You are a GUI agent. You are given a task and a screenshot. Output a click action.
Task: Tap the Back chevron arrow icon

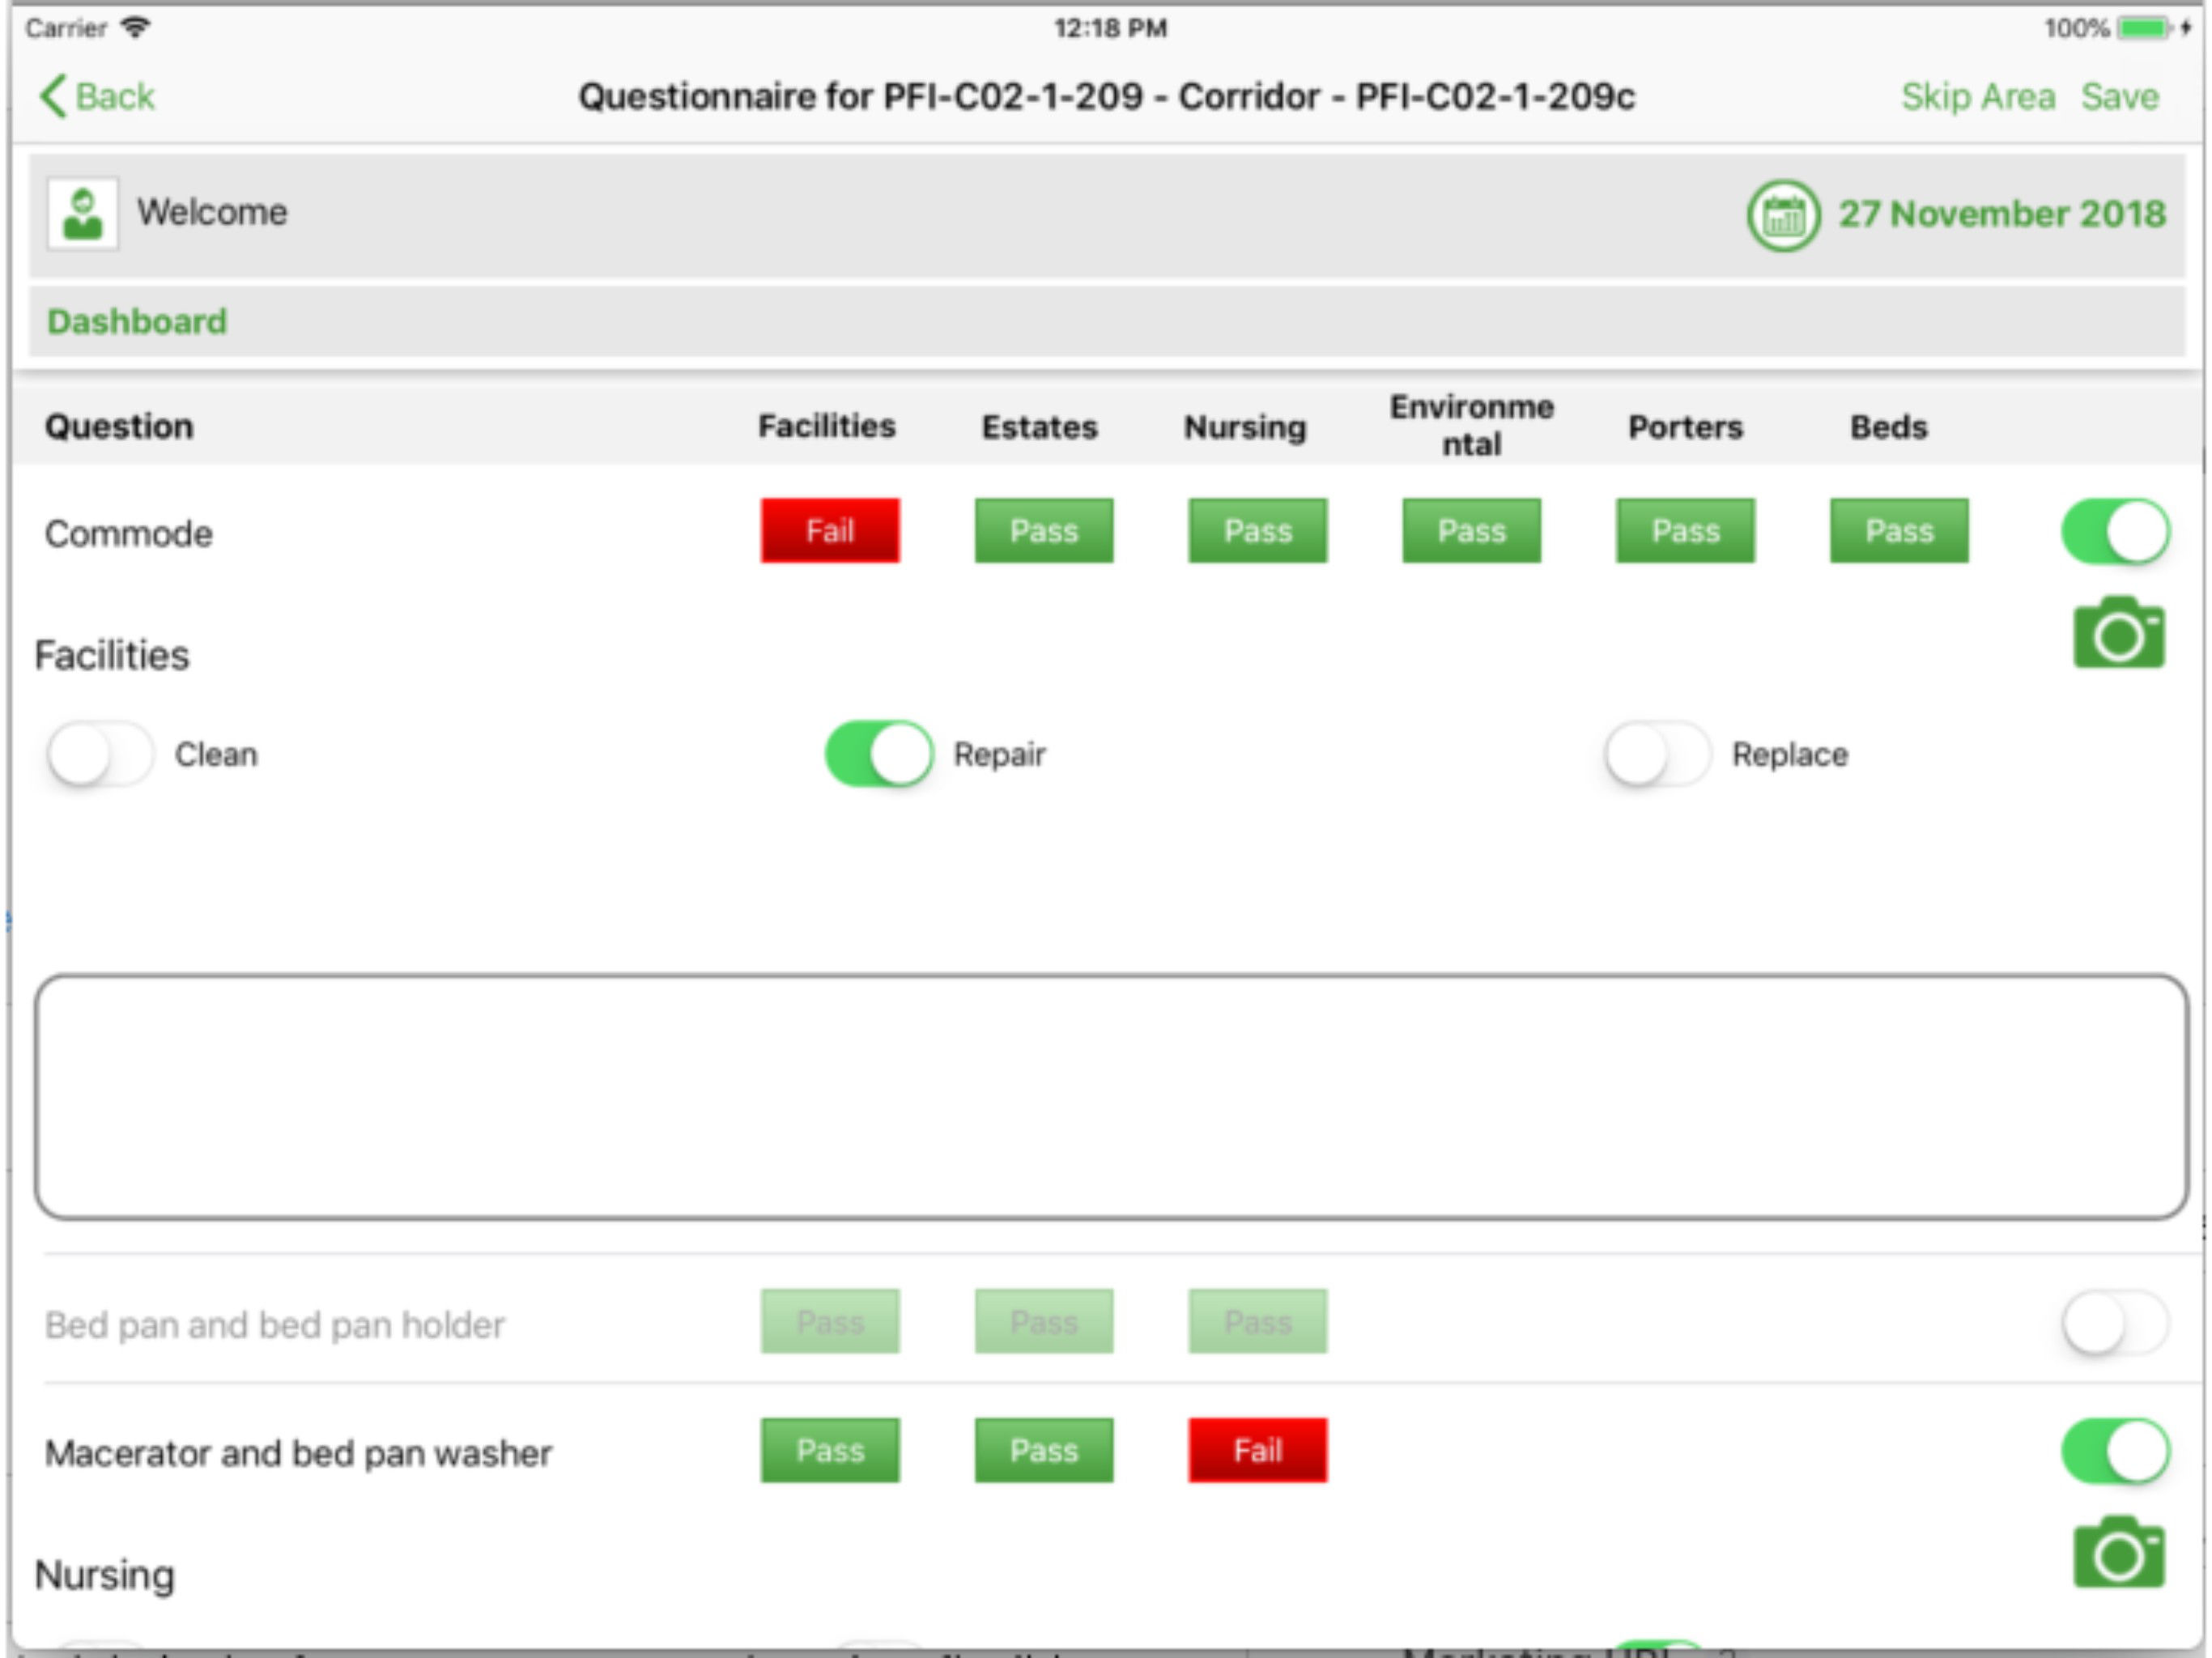tap(54, 97)
